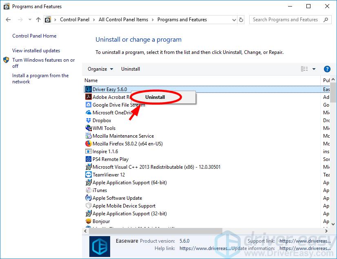Screen dimensions: 337x259
Task: Navigate to All Control Panel Items breadcrumb
Action: pyautogui.click(x=123, y=20)
